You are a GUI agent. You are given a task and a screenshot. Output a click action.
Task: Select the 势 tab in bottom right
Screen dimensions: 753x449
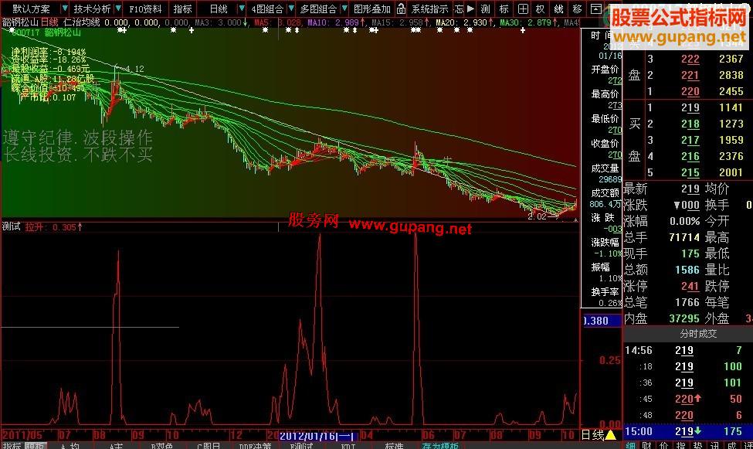697,445
